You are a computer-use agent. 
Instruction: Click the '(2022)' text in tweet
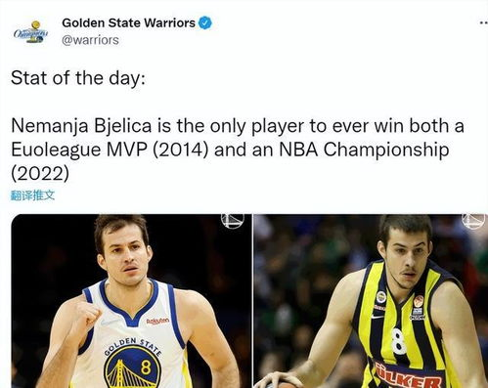tap(40, 174)
